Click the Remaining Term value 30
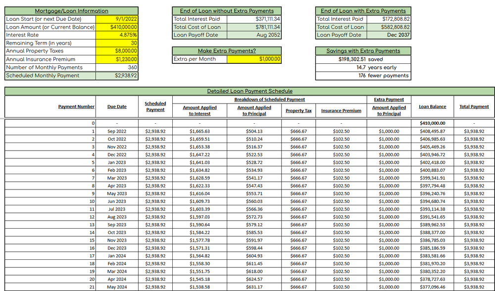The image size is (495, 291). click(x=117, y=43)
